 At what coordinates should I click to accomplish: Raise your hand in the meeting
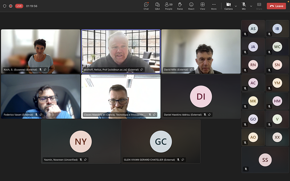tap(180, 6)
